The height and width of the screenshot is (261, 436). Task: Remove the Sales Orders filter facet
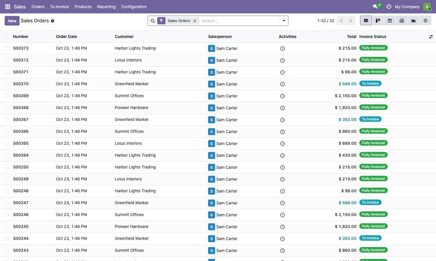195,21
